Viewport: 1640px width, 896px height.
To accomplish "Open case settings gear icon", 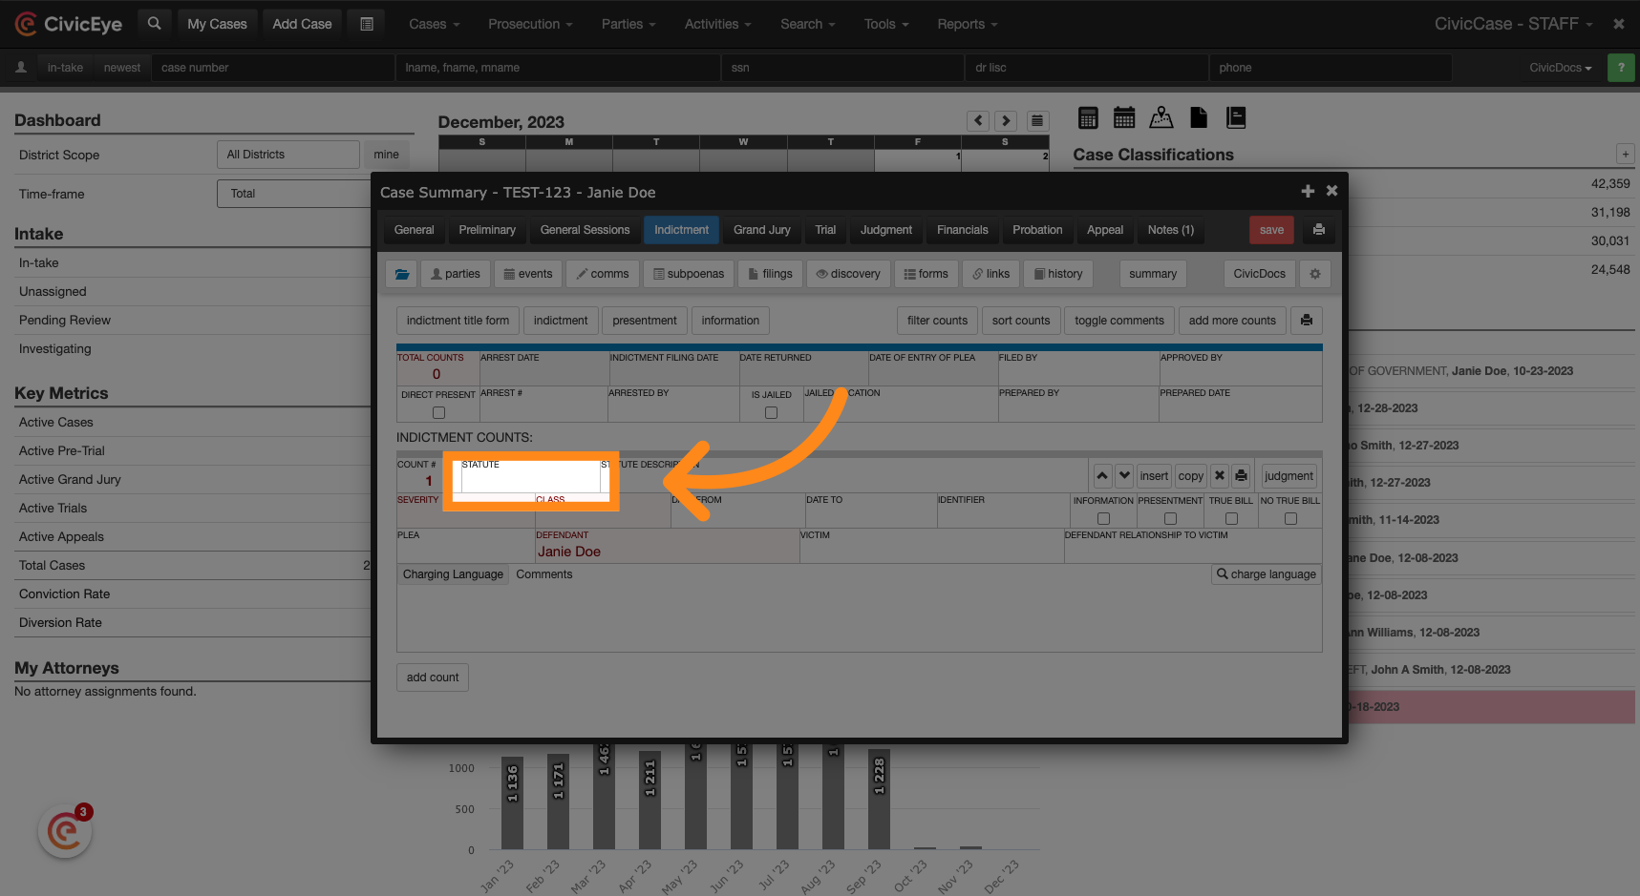I will point(1315,274).
